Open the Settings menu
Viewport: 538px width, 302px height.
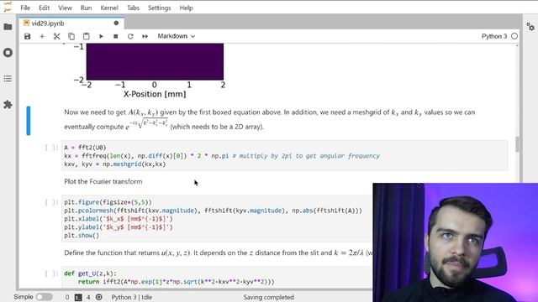pos(159,8)
